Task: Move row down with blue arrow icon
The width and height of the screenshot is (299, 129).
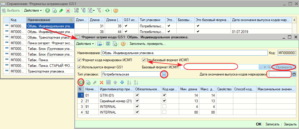Action: (122, 82)
